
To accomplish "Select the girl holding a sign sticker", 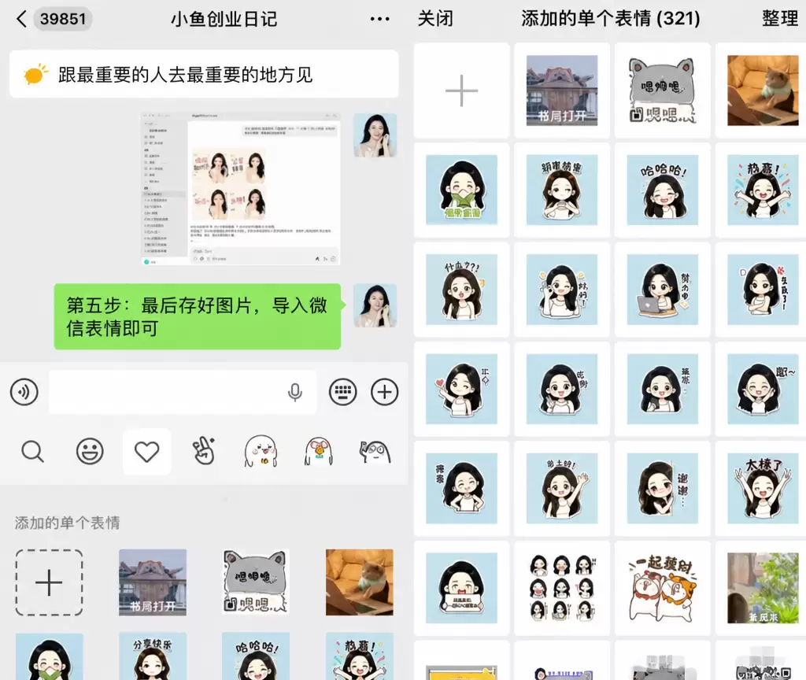I will pos(461,588).
